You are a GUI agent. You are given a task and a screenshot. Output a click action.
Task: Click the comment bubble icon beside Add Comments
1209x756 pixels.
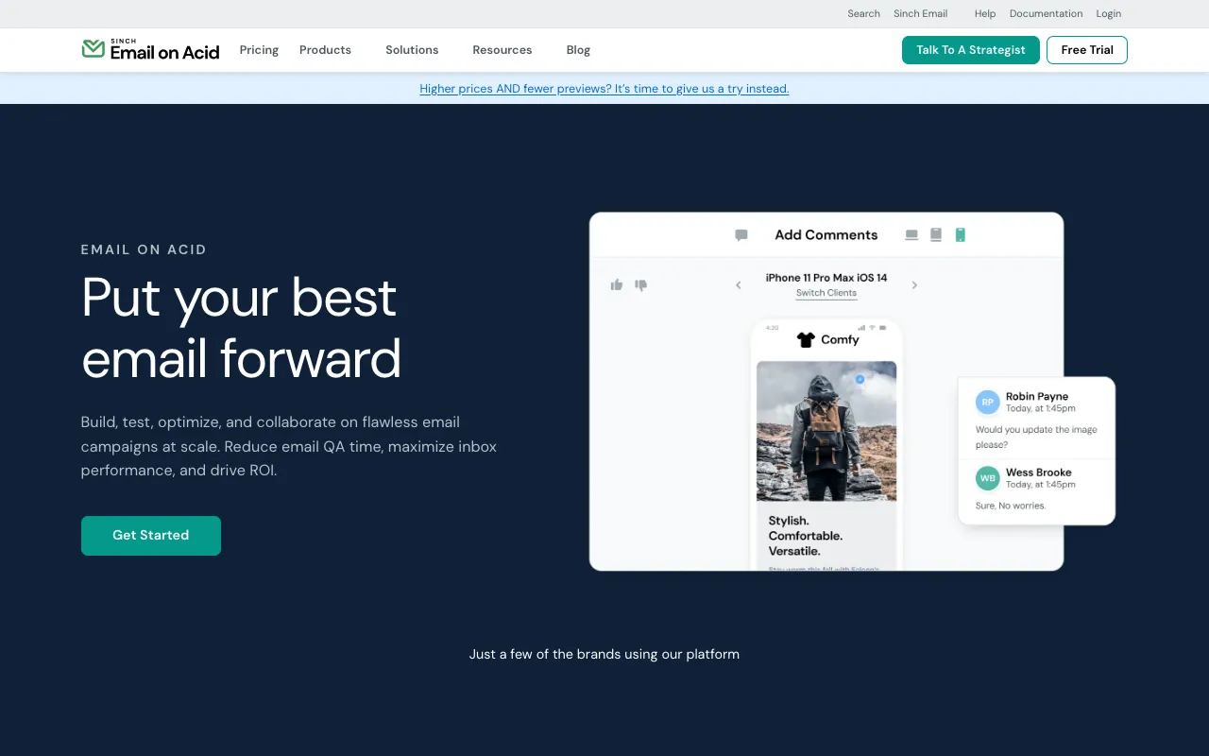pyautogui.click(x=741, y=234)
